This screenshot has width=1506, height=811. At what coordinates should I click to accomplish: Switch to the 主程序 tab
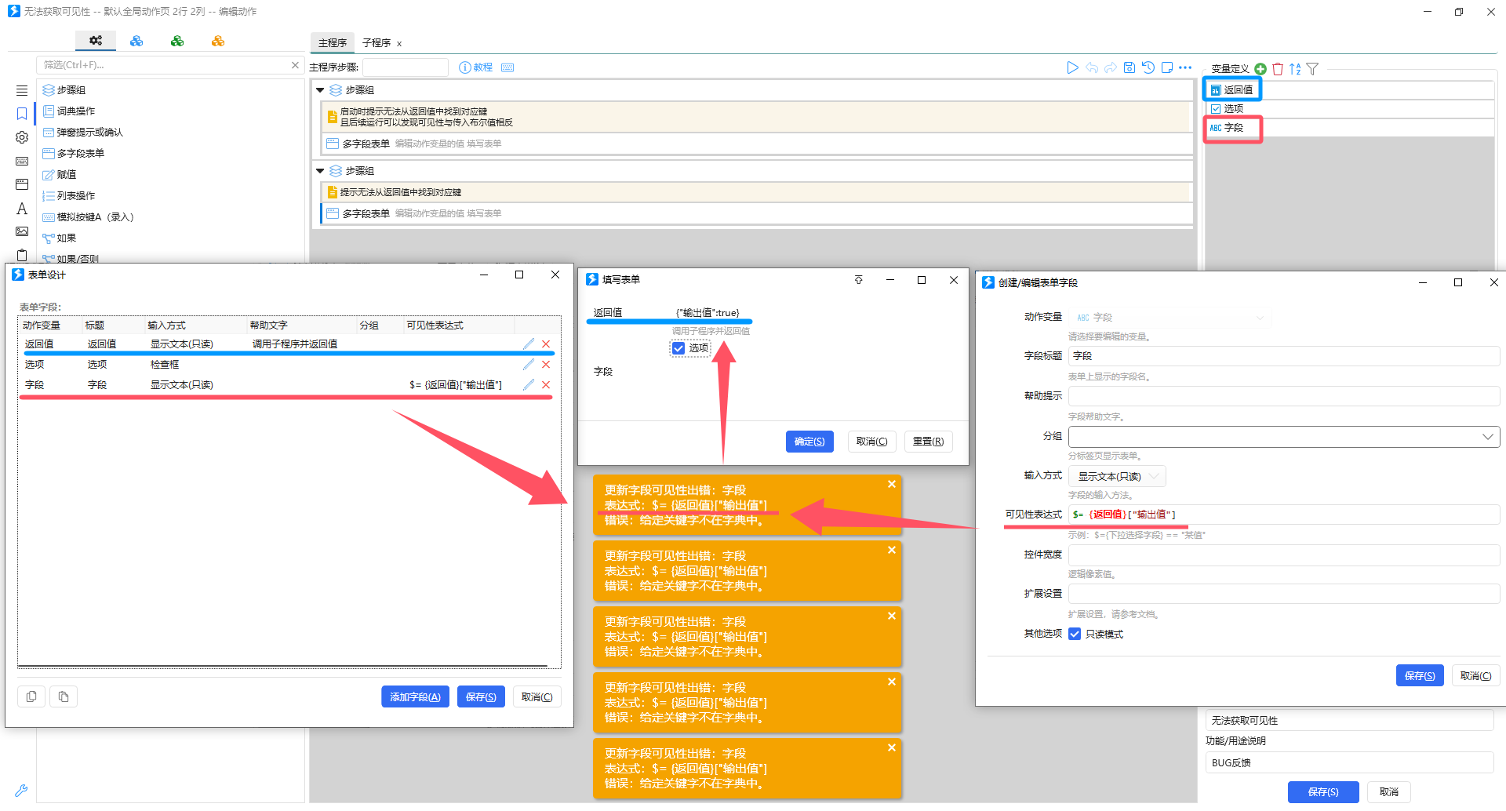333,43
